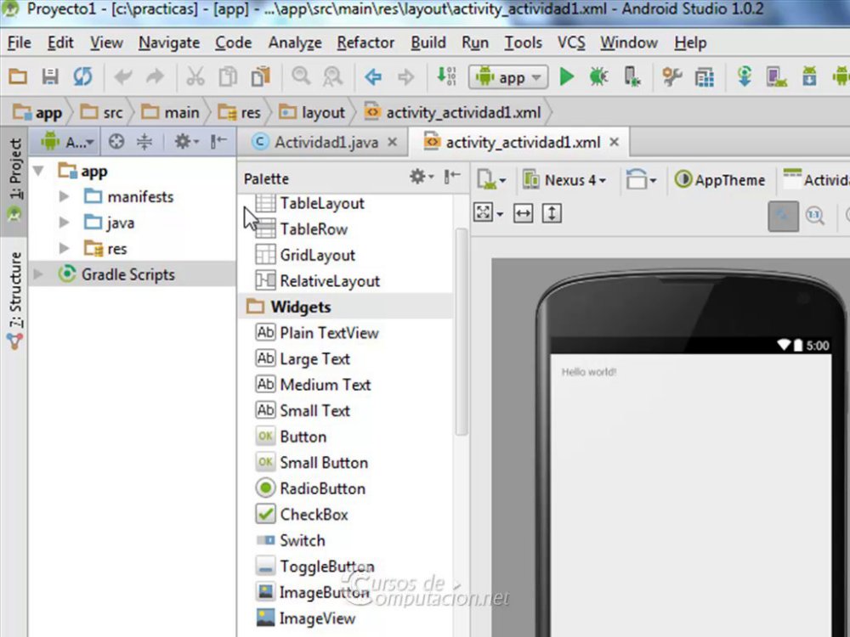Open Replace icon next to Find

pyautogui.click(x=332, y=77)
